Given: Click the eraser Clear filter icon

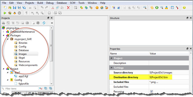Looking at the screenshot, I should pyautogui.click(x=41, y=88).
